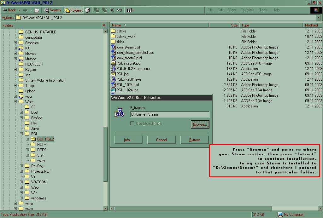Open the Address bar dropdown arrow

point(319,18)
